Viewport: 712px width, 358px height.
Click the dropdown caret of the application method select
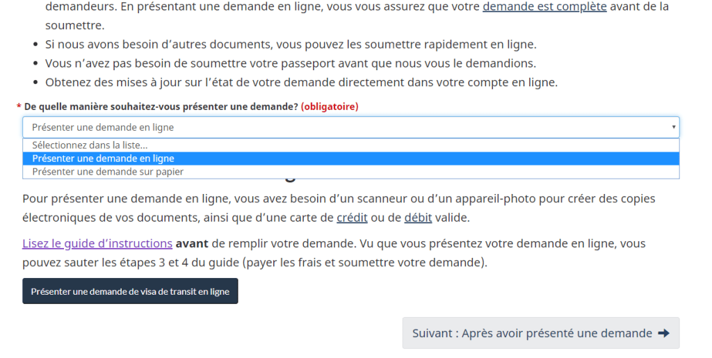pyautogui.click(x=673, y=127)
